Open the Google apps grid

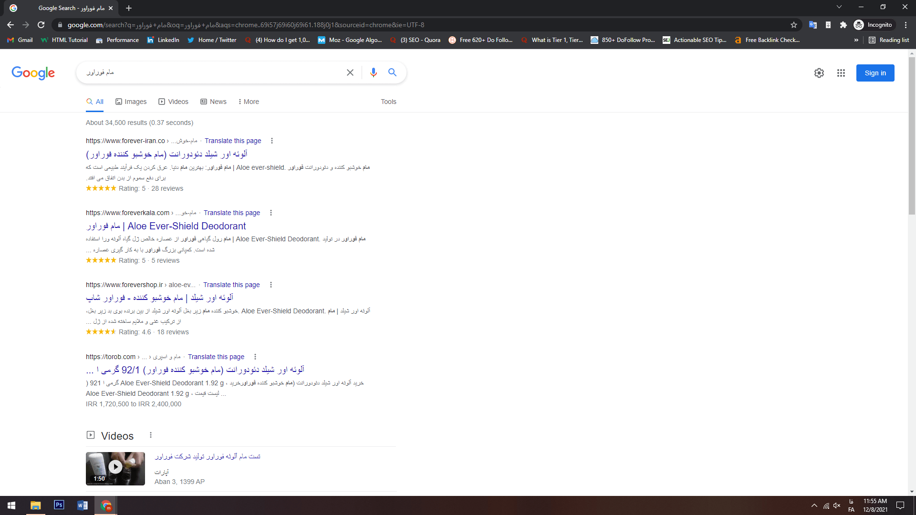[841, 73]
